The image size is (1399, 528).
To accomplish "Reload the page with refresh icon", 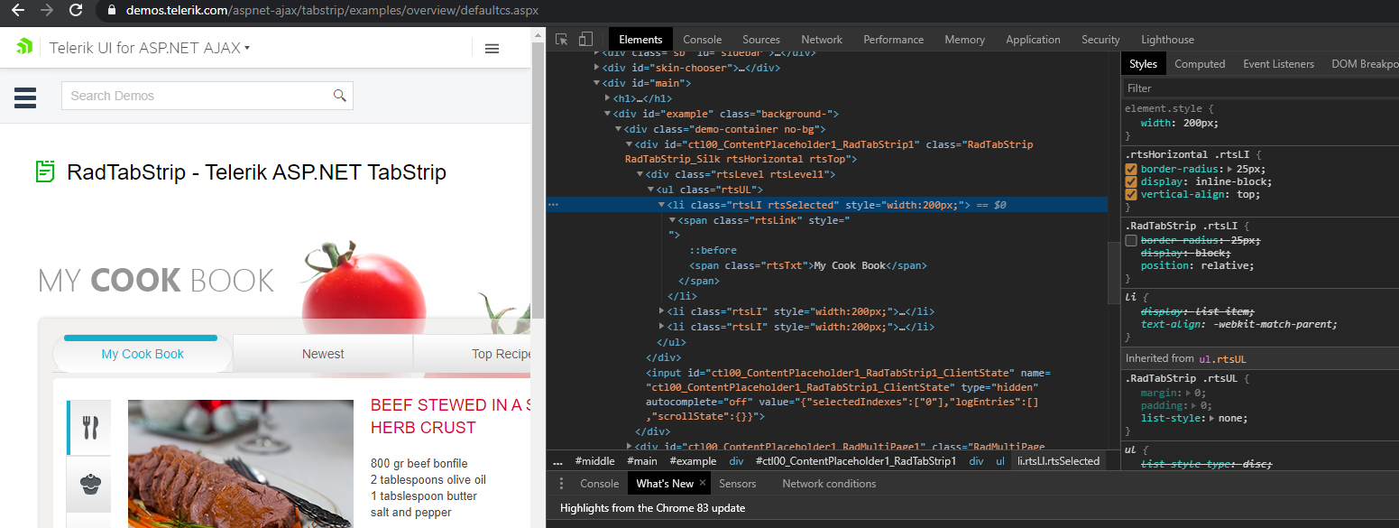I will 76,11.
